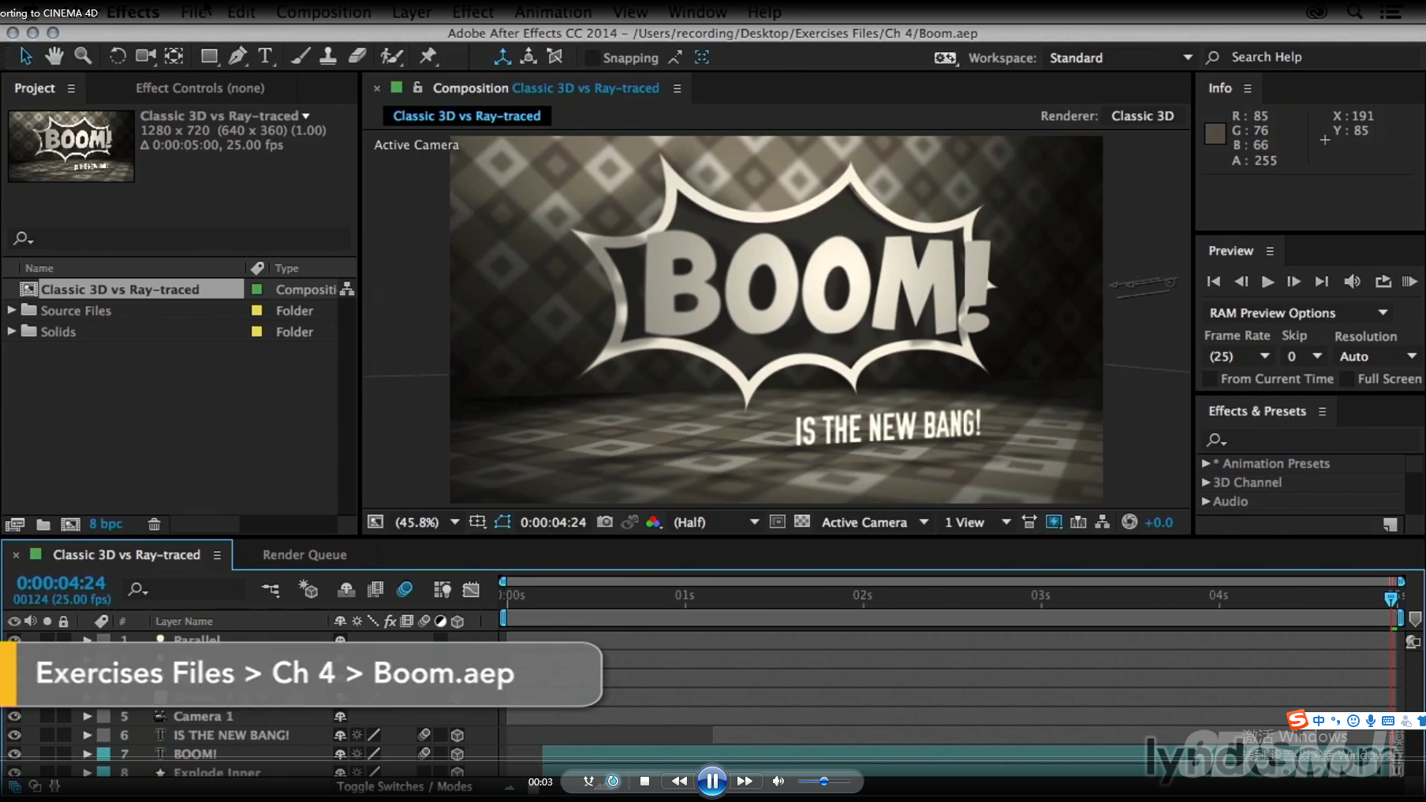Click the Classic 3D renderer button
This screenshot has height=802, width=1426.
point(1142,116)
